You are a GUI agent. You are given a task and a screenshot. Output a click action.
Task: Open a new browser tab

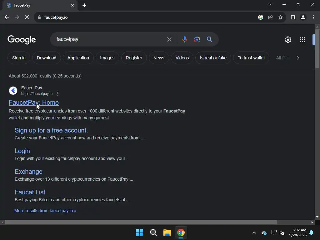84,5
